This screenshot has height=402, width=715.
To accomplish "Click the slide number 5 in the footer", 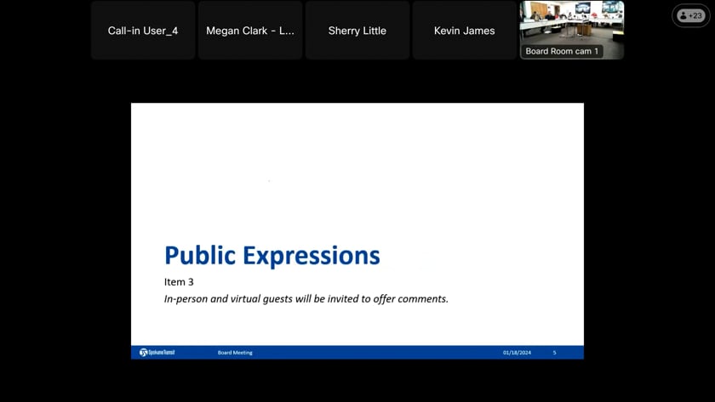I will [554, 353].
